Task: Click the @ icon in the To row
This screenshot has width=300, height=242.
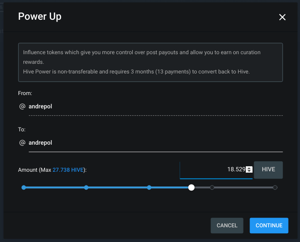Action: pos(23,143)
